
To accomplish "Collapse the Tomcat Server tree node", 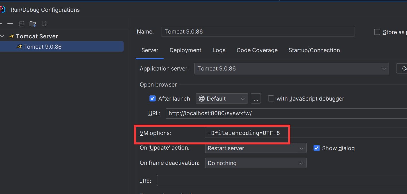I will [3, 36].
